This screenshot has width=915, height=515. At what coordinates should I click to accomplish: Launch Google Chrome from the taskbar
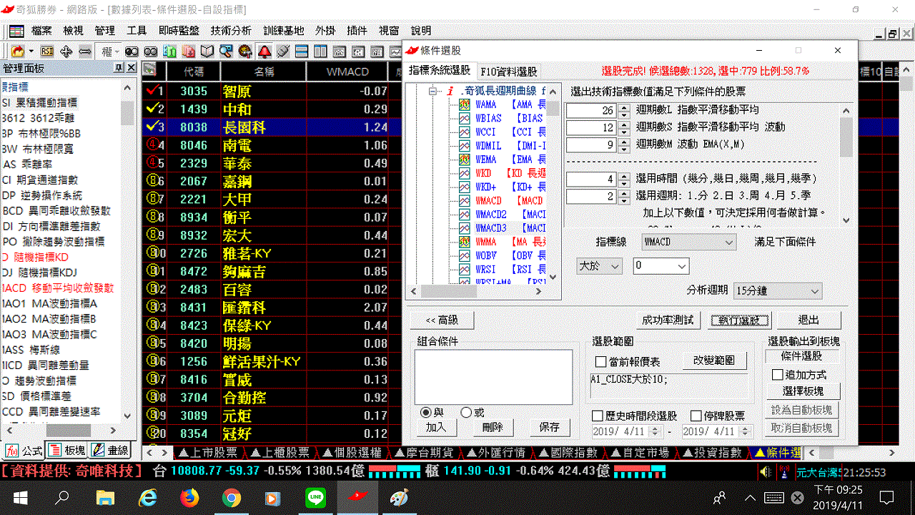click(x=231, y=497)
